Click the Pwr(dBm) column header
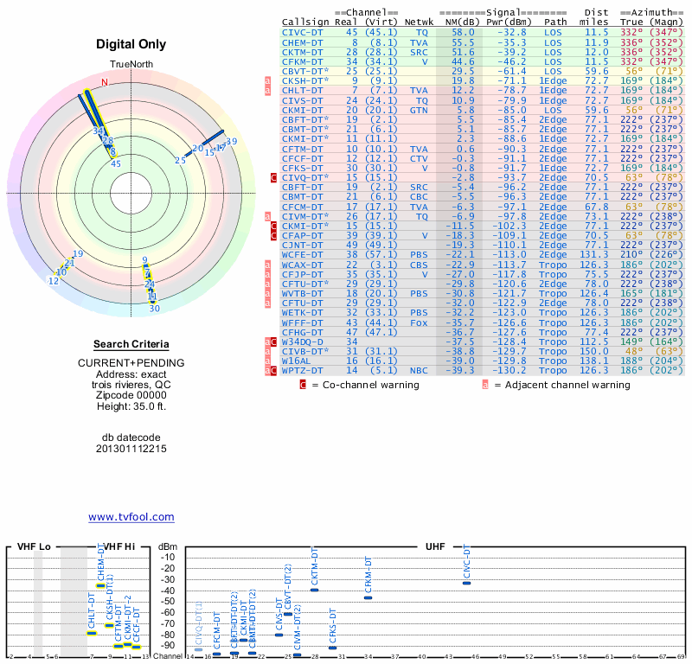The height and width of the screenshot is (664, 692). tap(509, 22)
